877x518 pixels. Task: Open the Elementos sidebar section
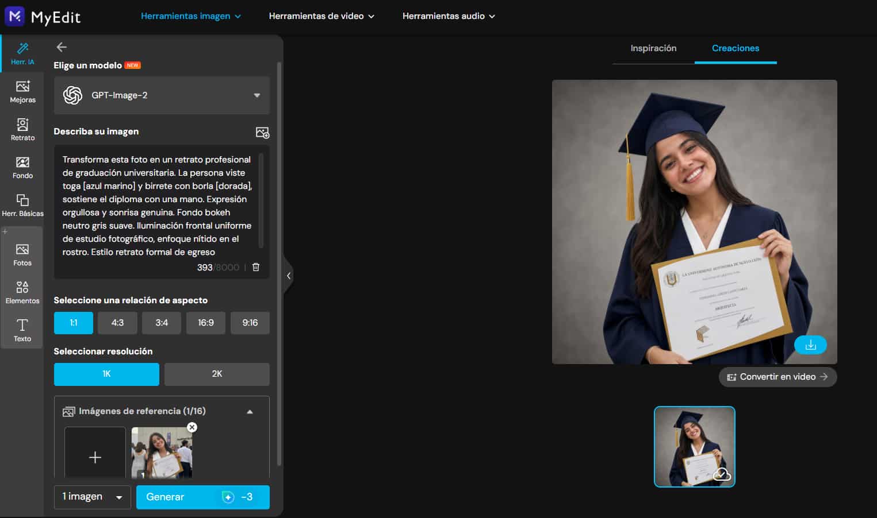[22, 293]
